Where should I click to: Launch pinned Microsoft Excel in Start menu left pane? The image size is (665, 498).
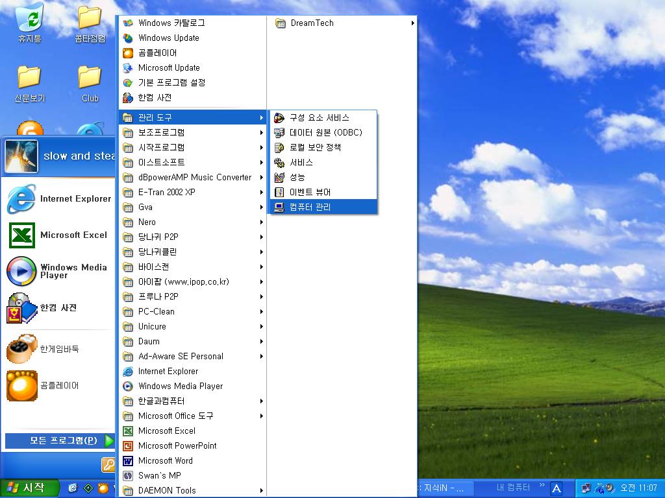pyautogui.click(x=59, y=235)
